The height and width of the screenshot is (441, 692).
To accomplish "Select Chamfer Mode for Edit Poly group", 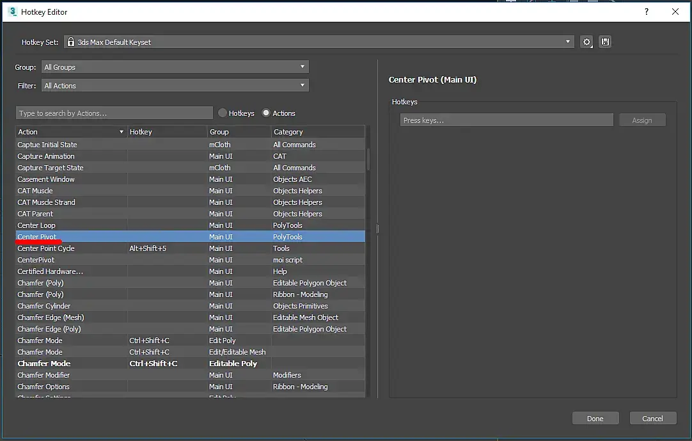I will coord(190,341).
